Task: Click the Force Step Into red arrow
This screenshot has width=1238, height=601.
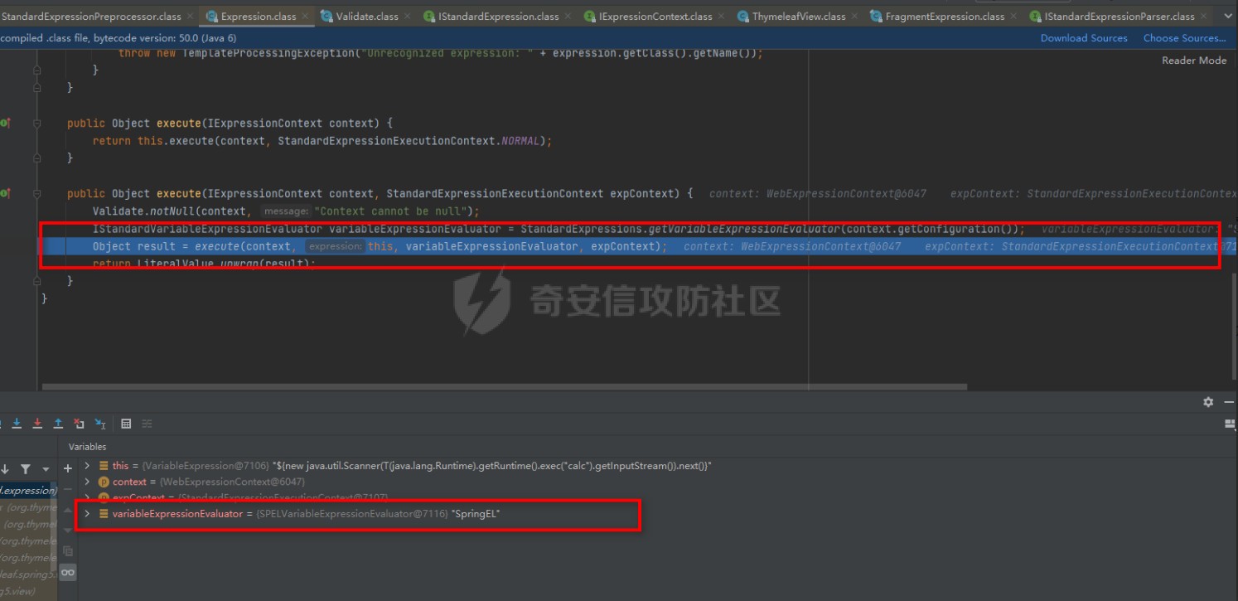Action: click(37, 424)
